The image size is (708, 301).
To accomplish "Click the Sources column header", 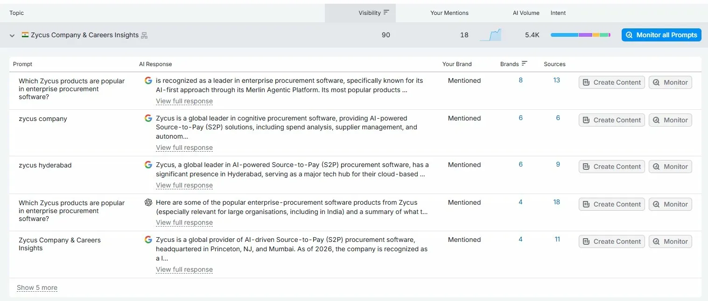I will [x=554, y=64].
